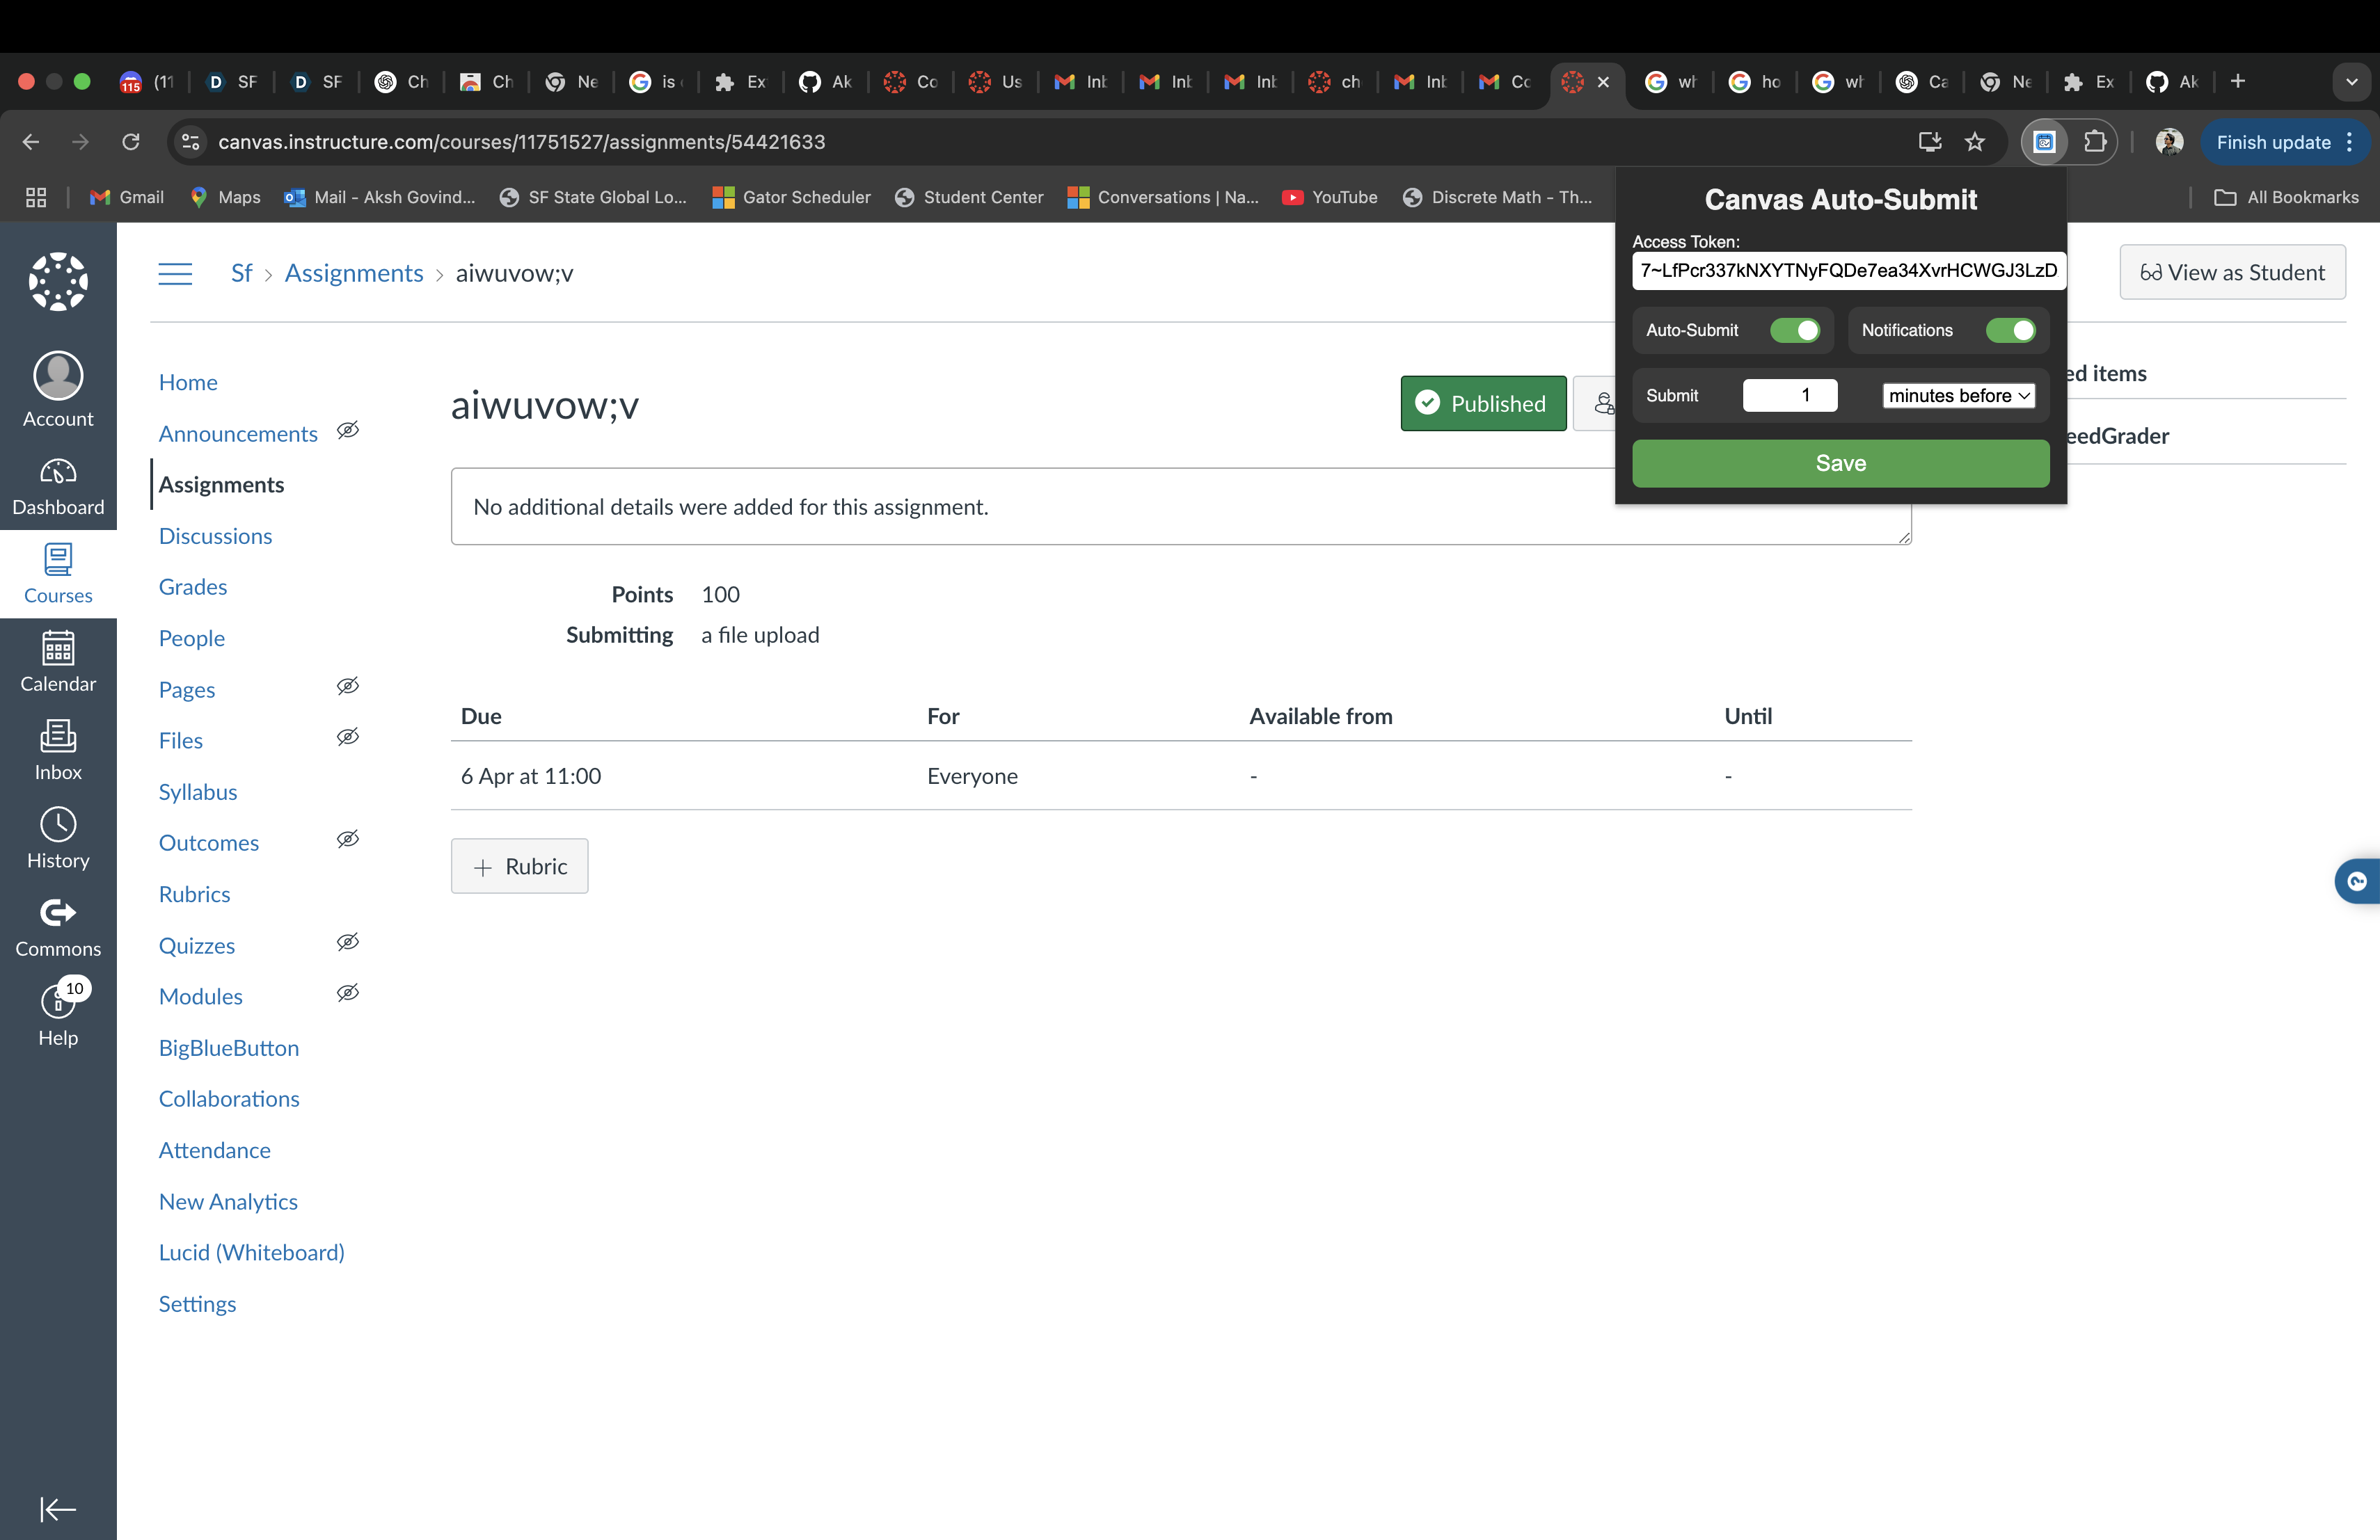Click View as Student button
Viewport: 2380px width, 1540px height.
pos(2232,272)
